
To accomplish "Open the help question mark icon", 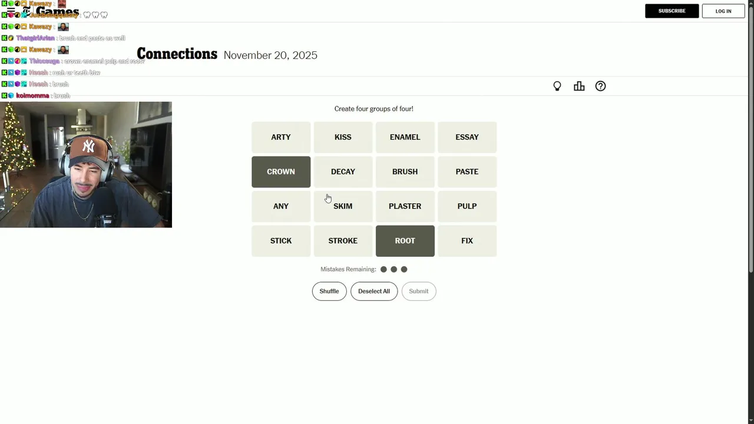I will 600,87.
